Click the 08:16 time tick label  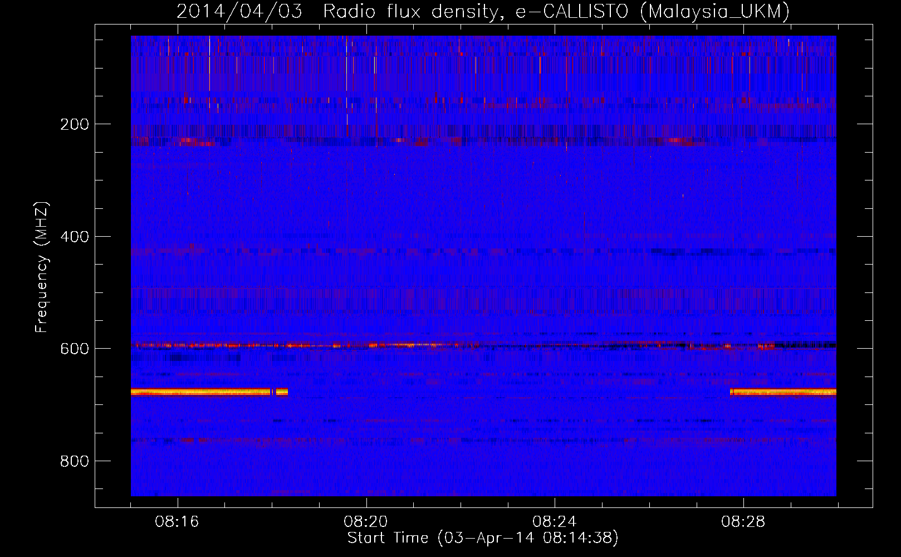pos(177,522)
